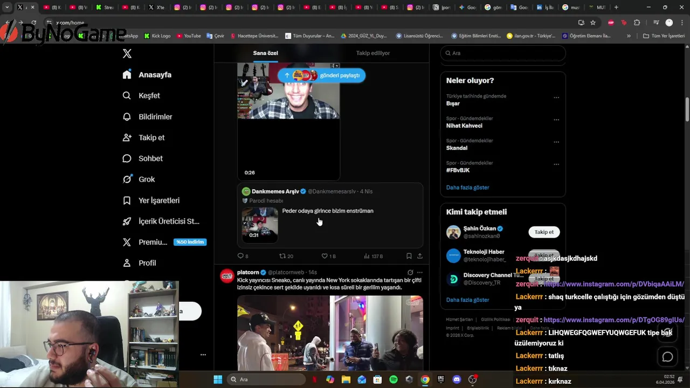Click Daha fazla göster under trends
This screenshot has height=388, width=690.
click(x=467, y=188)
